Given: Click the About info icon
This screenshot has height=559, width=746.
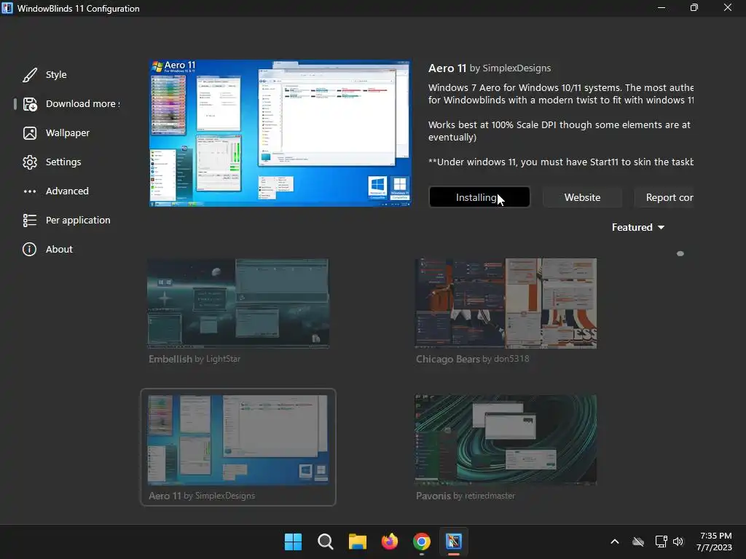Looking at the screenshot, I should [x=29, y=249].
